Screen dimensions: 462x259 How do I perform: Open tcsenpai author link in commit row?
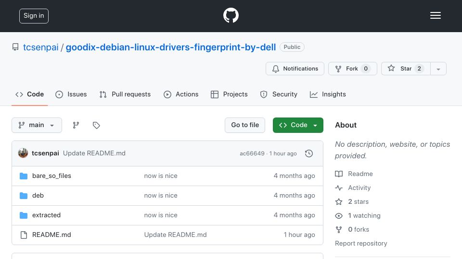[45, 153]
